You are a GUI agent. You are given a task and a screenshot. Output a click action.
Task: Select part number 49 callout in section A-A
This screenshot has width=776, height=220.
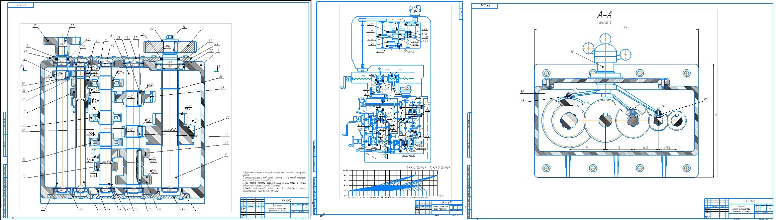pyautogui.click(x=522, y=100)
